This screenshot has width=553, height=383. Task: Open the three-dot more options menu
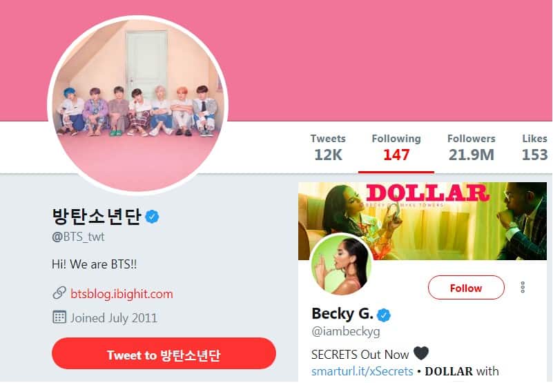pyautogui.click(x=523, y=288)
